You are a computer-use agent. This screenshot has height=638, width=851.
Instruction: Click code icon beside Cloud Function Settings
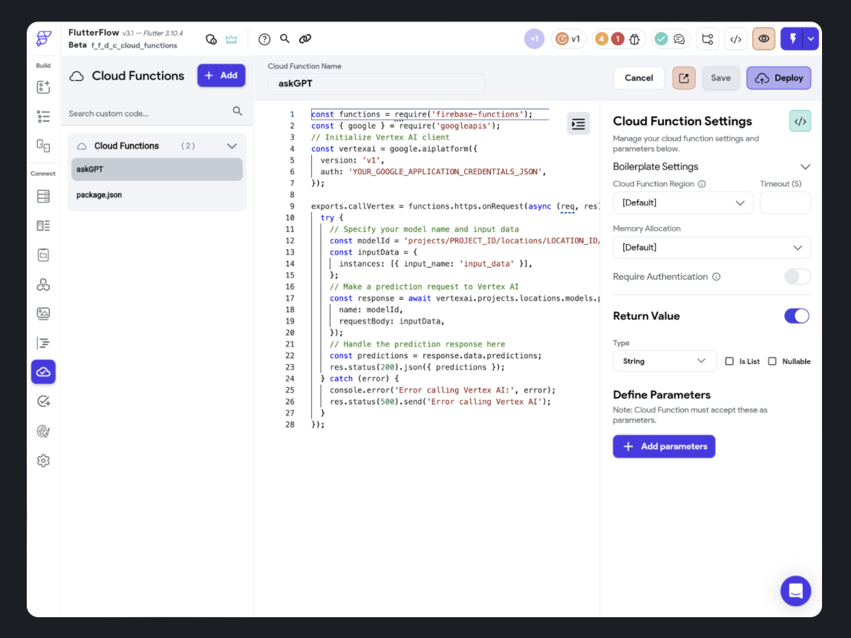point(800,122)
